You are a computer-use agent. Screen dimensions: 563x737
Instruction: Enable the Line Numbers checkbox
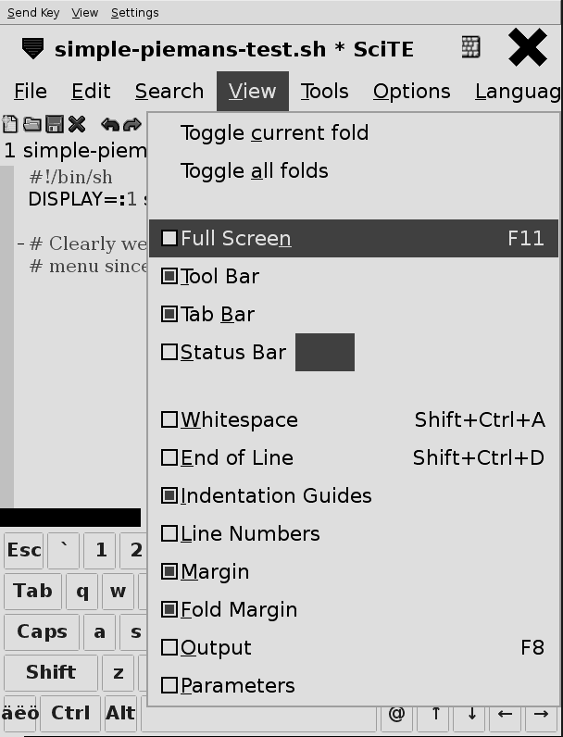(169, 533)
